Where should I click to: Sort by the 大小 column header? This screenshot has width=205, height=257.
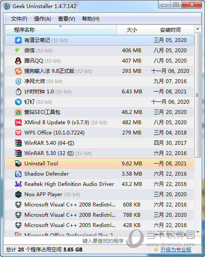pos(132,30)
